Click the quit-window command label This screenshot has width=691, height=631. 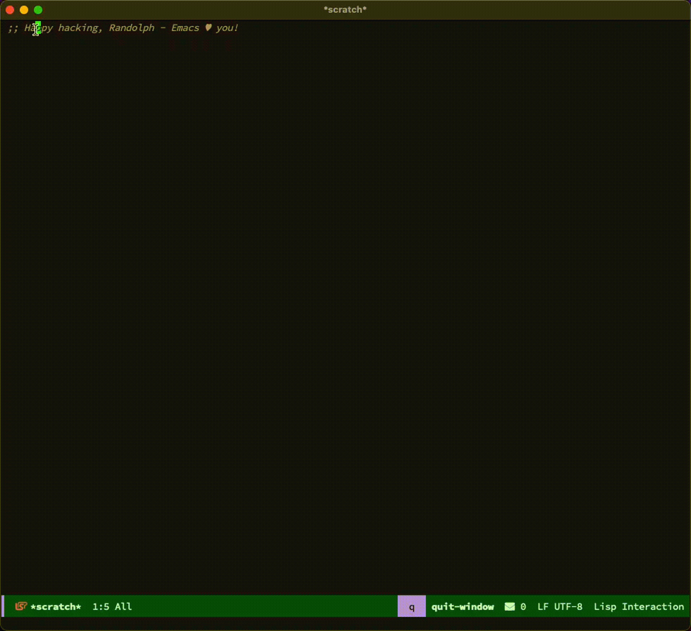[462, 607]
